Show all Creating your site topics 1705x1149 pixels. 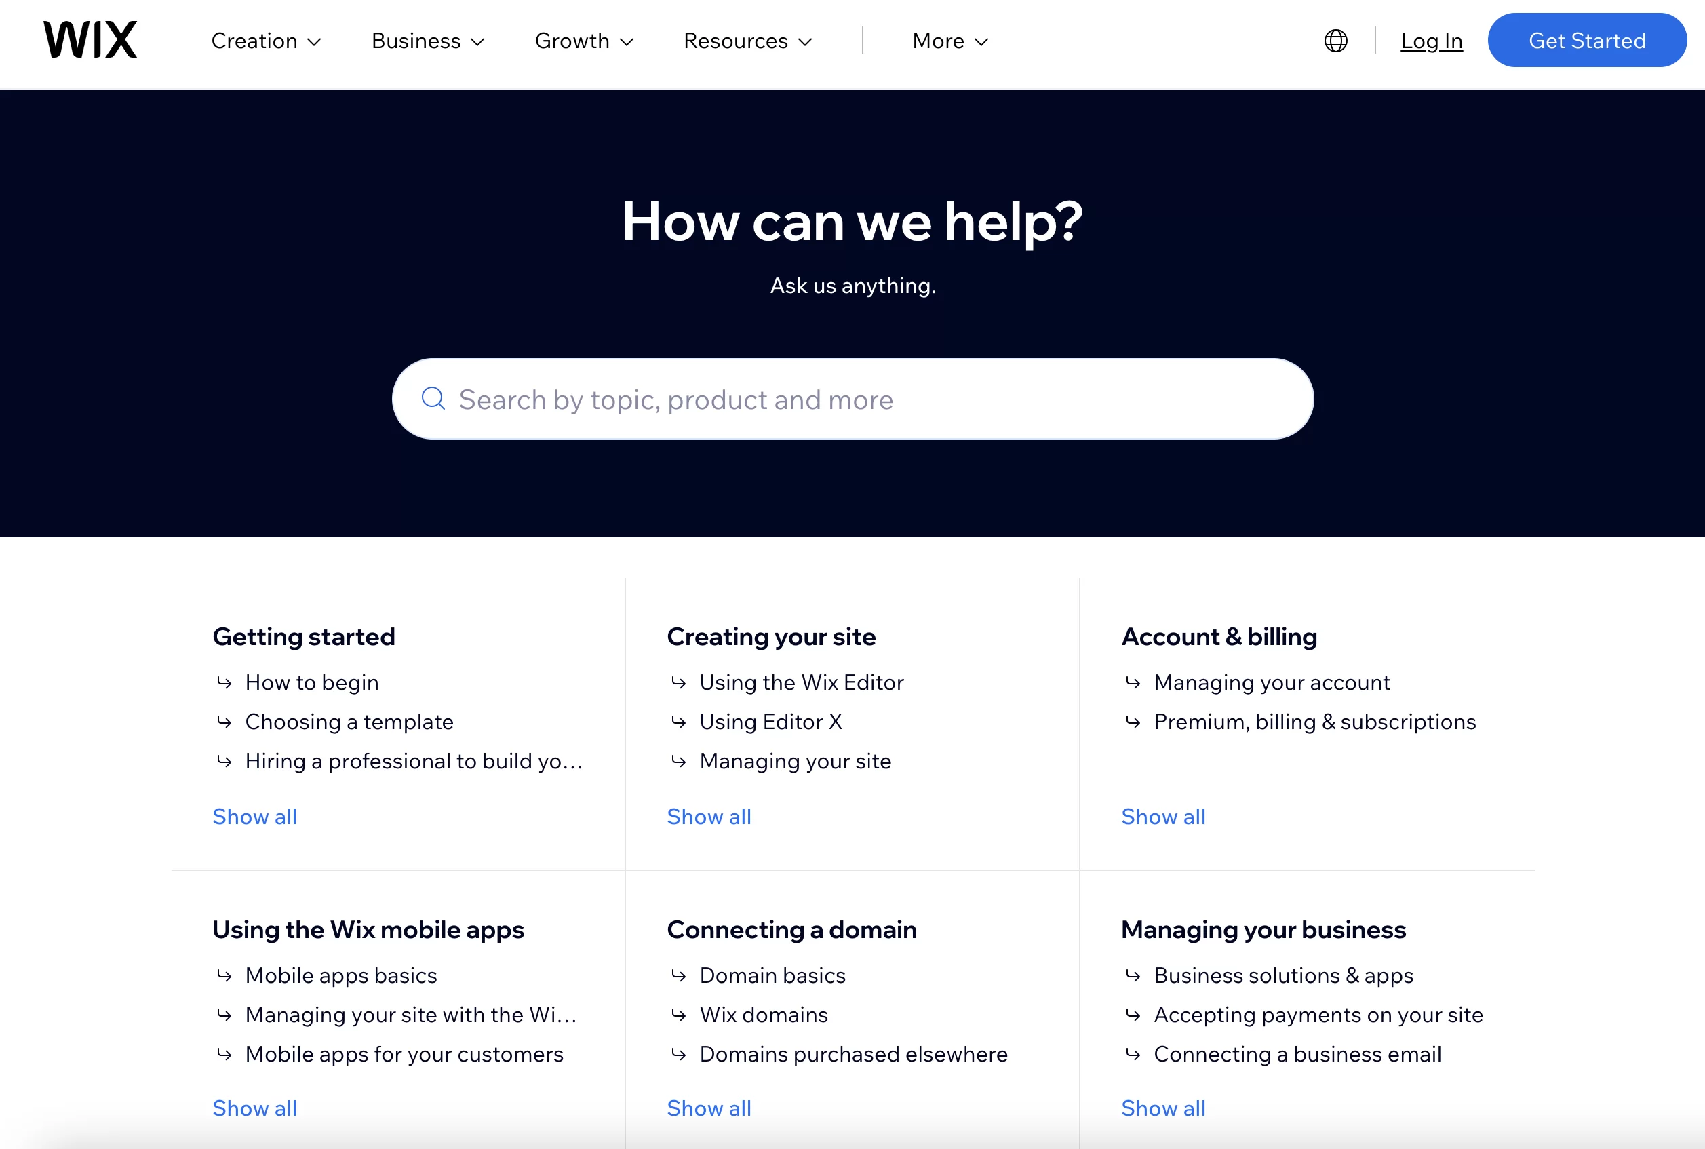tap(709, 815)
